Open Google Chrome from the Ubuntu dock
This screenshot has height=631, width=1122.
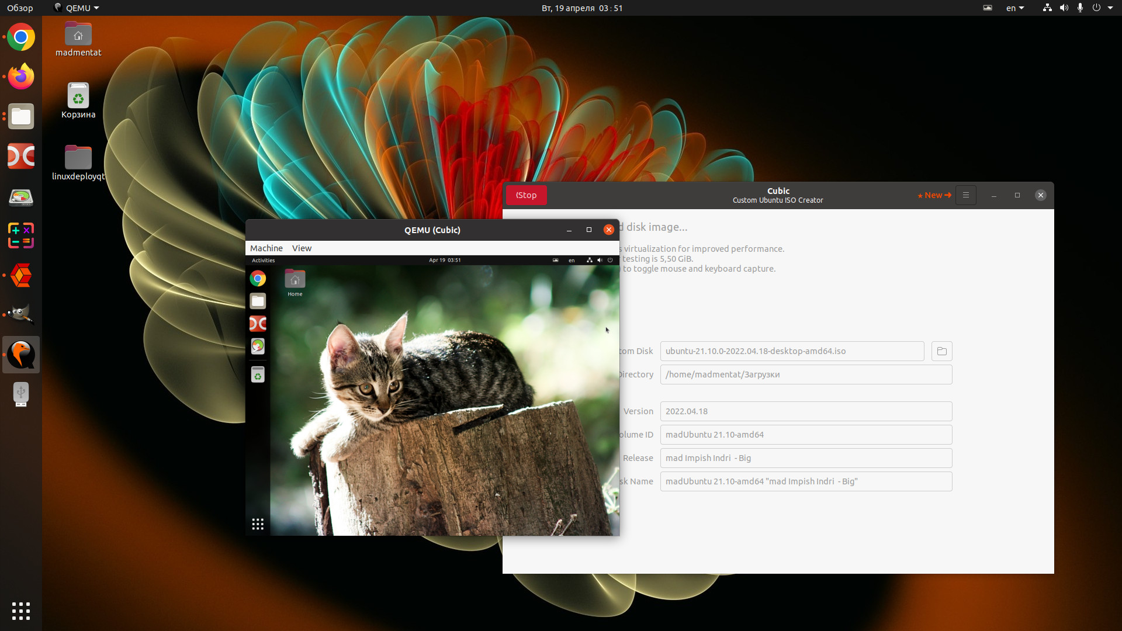point(21,37)
